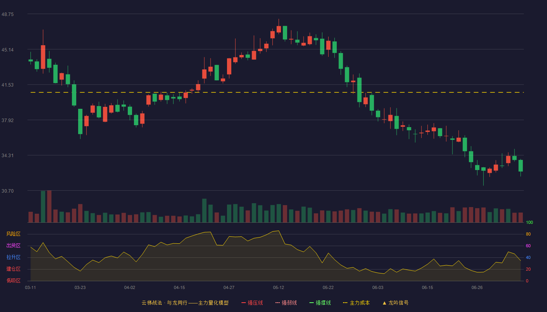Toggle the 主力成本 legend entry
This screenshot has height=312, width=547.
pyautogui.click(x=356, y=303)
